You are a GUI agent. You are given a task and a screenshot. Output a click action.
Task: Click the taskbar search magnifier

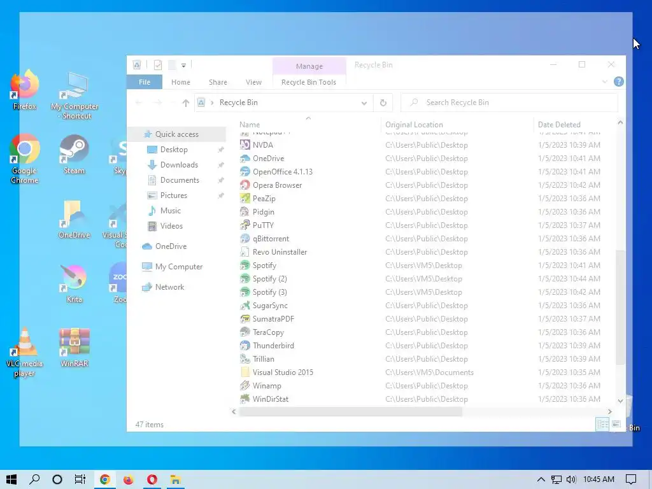coord(34,479)
